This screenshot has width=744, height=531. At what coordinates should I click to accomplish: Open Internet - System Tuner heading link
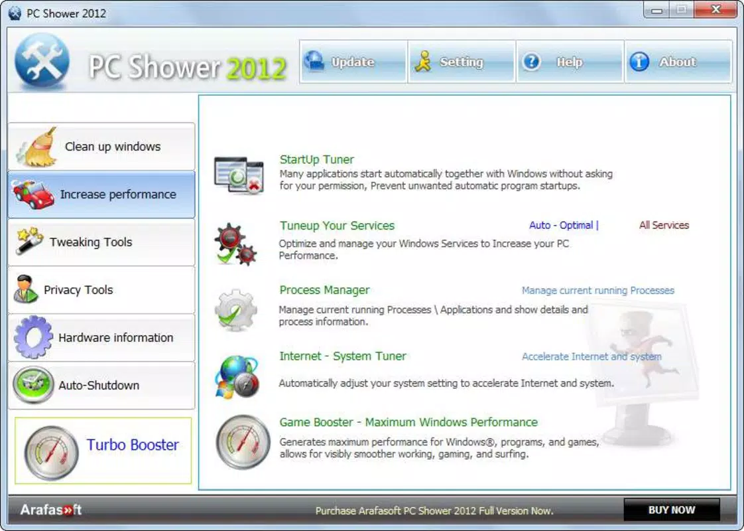coord(343,356)
